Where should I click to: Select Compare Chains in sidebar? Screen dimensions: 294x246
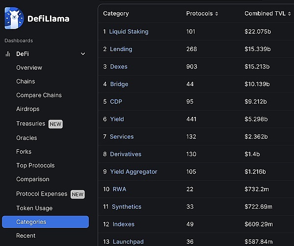pos(39,95)
